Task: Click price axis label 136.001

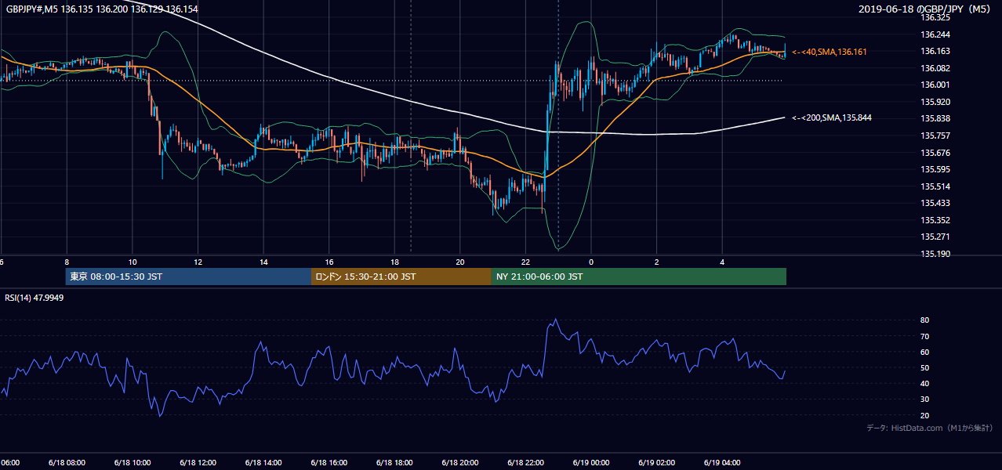Action: tap(935, 85)
